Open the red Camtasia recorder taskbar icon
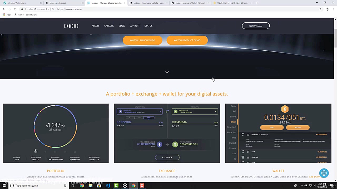The width and height of the screenshot is (337, 189). pyautogui.click(x=142, y=186)
